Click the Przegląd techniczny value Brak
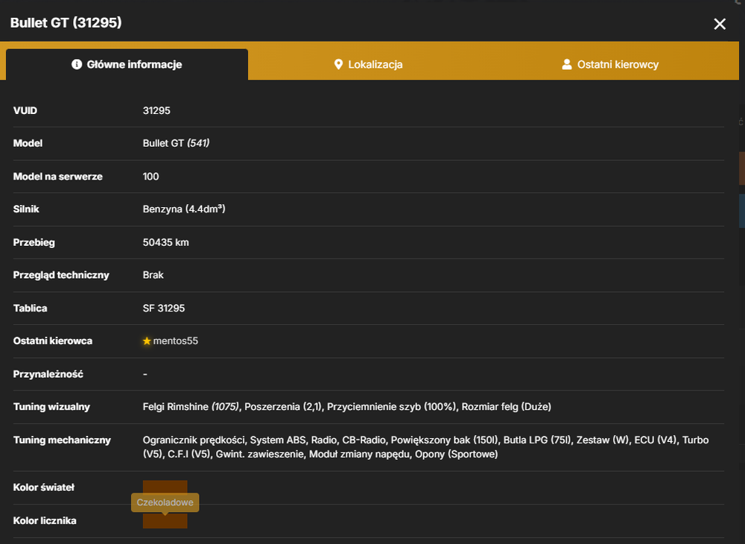Viewport: 745px width, 544px height. pyautogui.click(x=153, y=275)
